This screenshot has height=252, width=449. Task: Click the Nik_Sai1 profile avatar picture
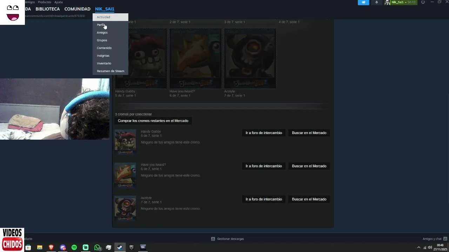tap(387, 2)
